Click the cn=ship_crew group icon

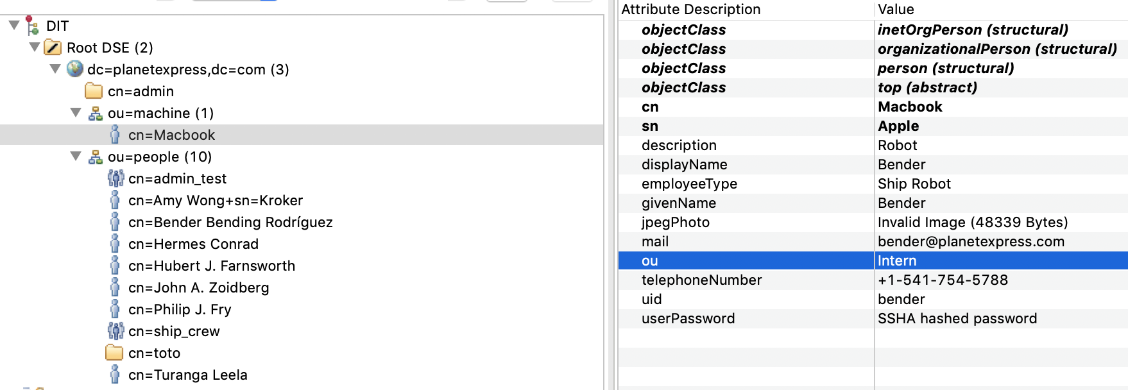(x=115, y=331)
